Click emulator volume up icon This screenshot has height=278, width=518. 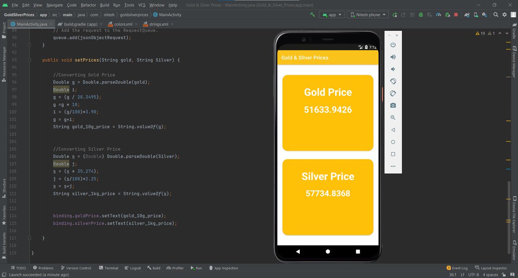pyautogui.click(x=393, y=57)
